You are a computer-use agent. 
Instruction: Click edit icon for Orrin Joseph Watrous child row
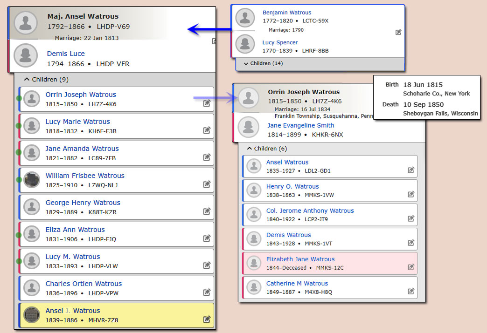point(207,103)
